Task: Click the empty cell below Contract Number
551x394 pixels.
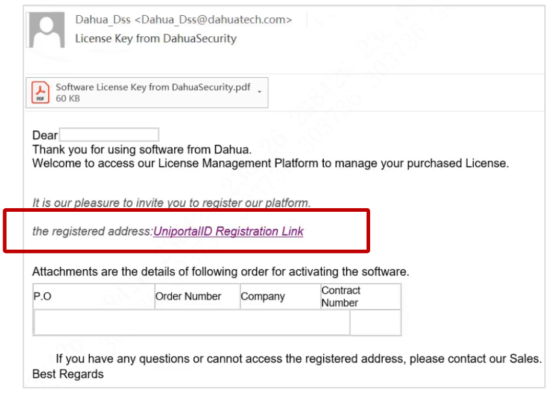Action: (x=375, y=323)
